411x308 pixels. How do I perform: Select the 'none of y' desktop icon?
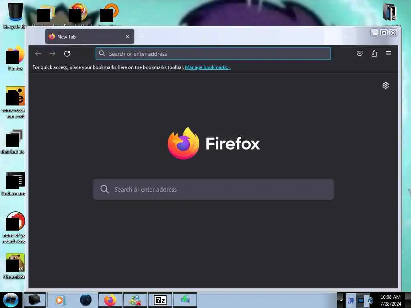point(14,227)
